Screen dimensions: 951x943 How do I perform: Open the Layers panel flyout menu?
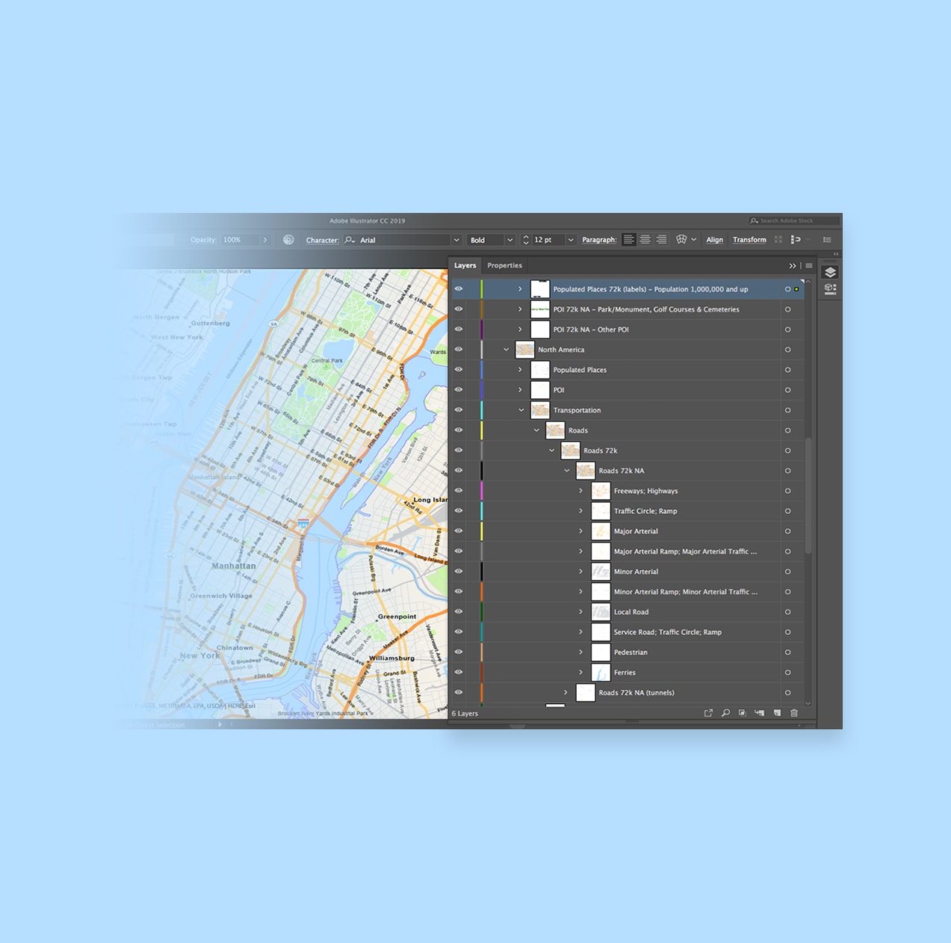[809, 265]
